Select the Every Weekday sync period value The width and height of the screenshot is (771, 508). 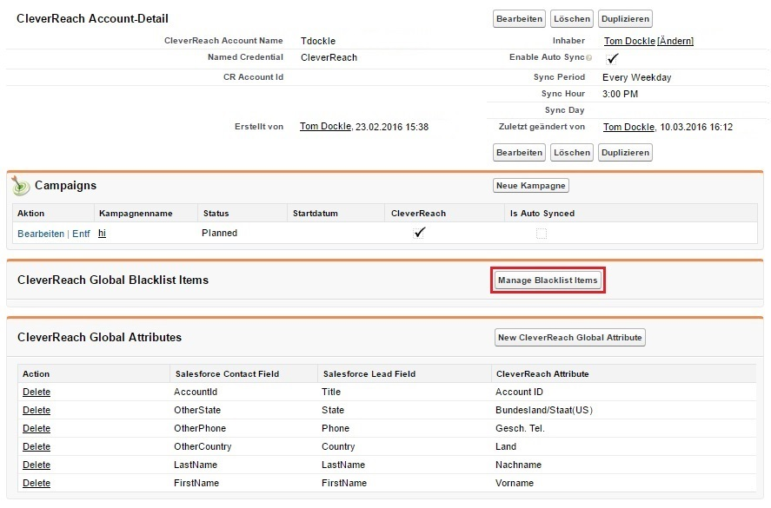(637, 77)
